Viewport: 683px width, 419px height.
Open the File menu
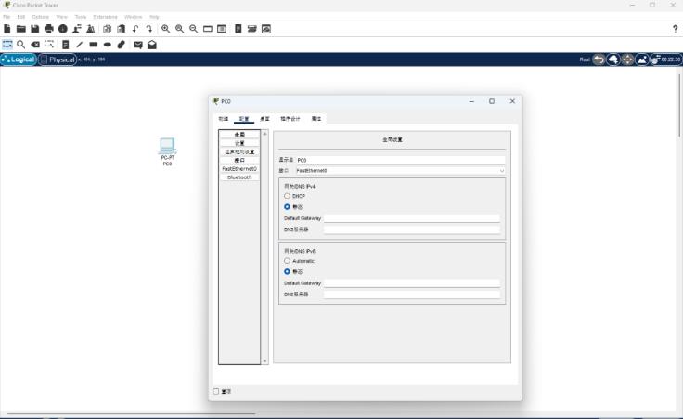(6, 17)
